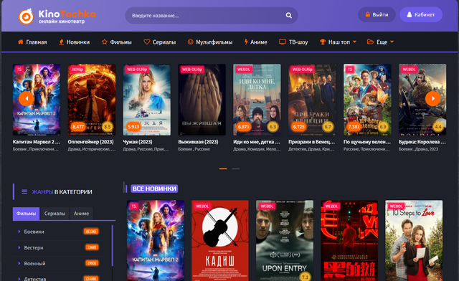
Task: Click the Военный genre label
Action: 34,264
